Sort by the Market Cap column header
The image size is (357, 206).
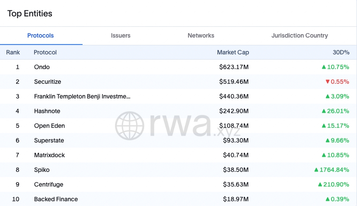233,52
